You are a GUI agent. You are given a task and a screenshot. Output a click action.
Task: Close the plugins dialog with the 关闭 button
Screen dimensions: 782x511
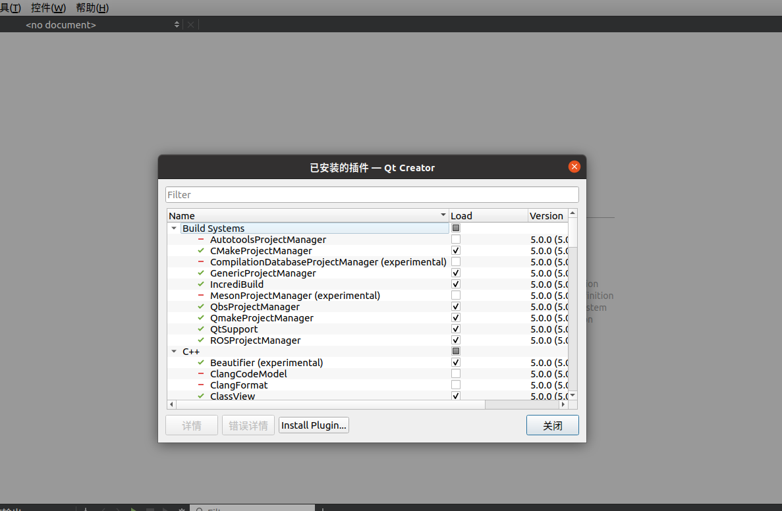point(552,425)
